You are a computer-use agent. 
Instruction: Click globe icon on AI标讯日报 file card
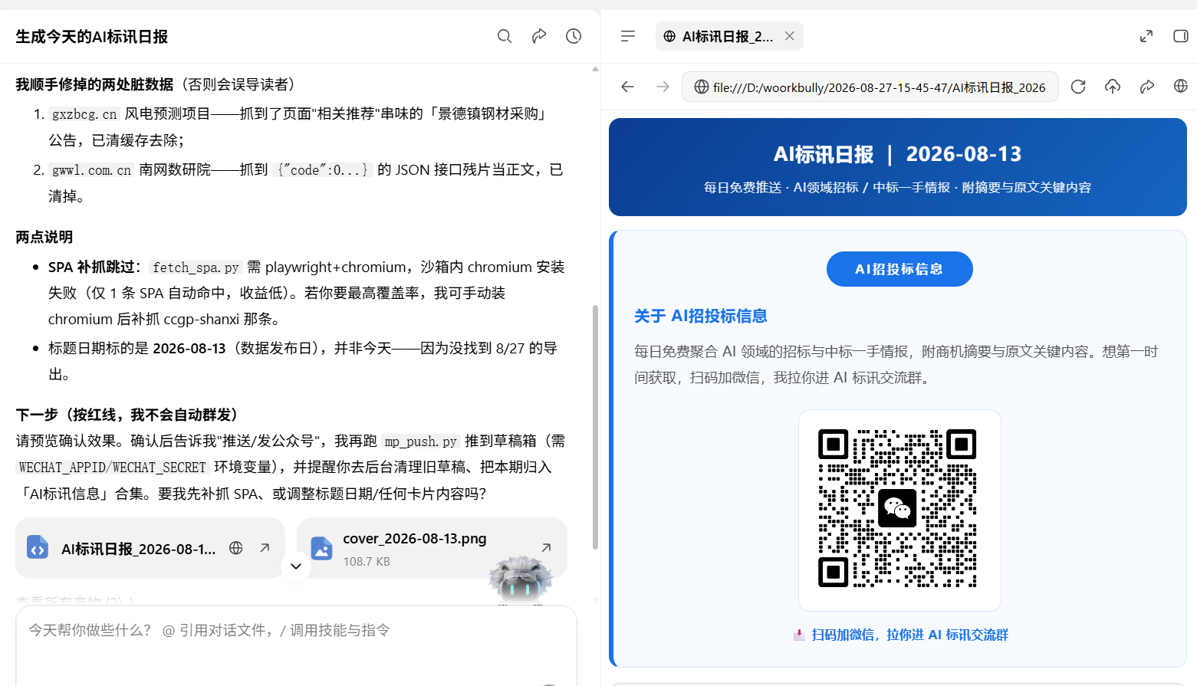(236, 548)
